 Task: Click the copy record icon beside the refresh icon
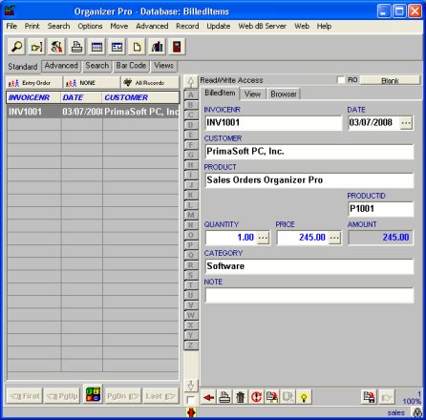point(272,397)
